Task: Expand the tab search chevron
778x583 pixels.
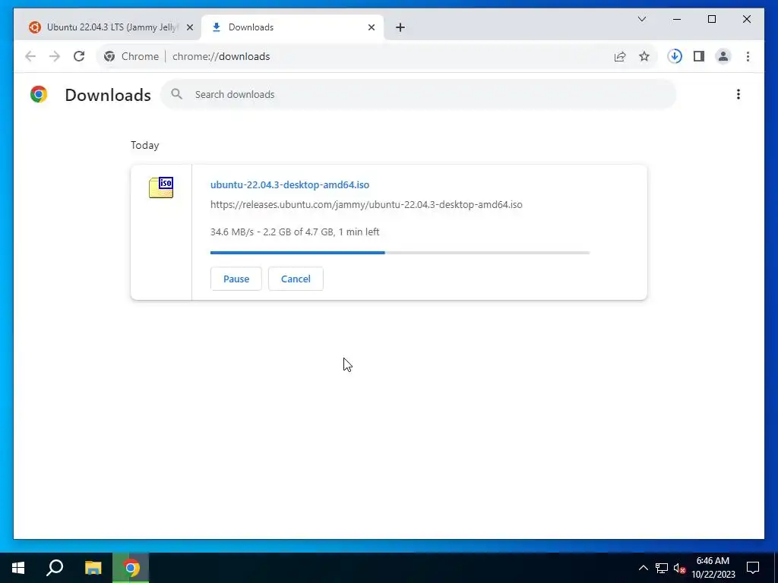Action: (642, 19)
